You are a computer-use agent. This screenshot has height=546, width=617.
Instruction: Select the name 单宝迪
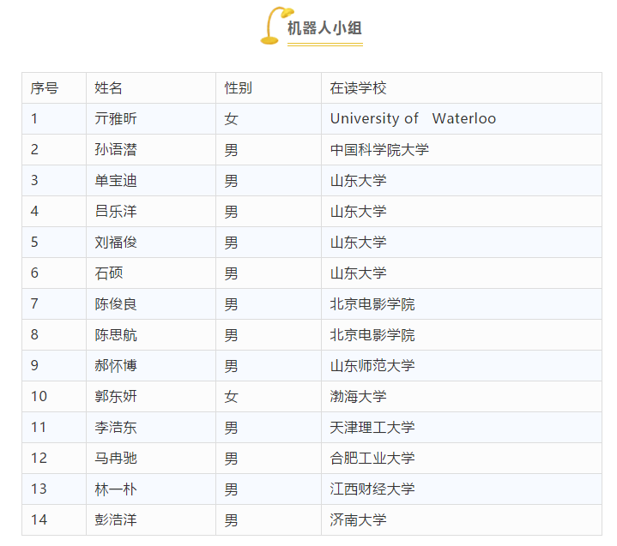[x=116, y=181]
